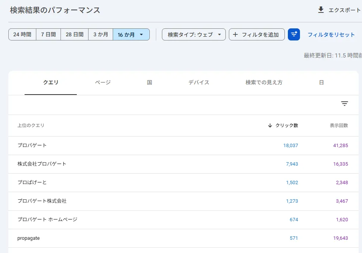Select the プロパゲート株式会社 query row
Viewport: 362px width, 253px height.
click(x=183, y=201)
